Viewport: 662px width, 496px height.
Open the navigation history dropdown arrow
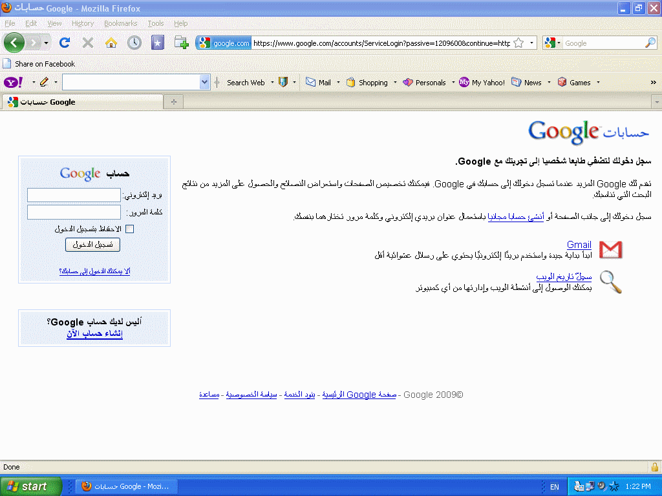coord(46,43)
